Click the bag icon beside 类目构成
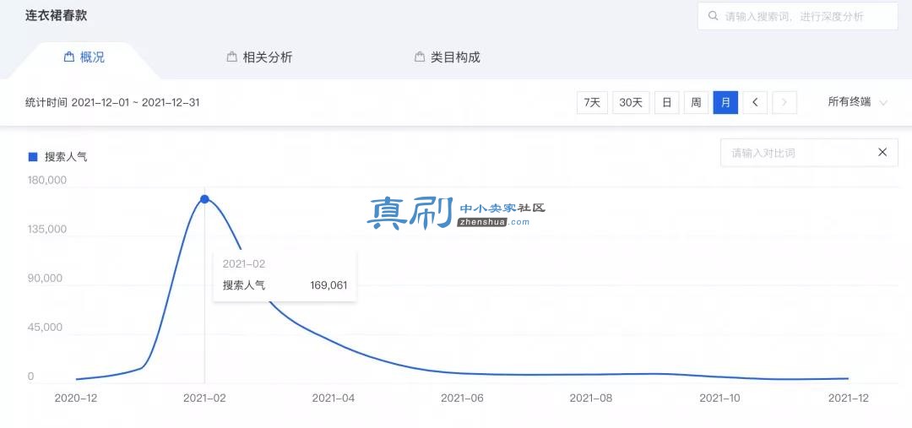The height and width of the screenshot is (428, 912). coord(420,57)
